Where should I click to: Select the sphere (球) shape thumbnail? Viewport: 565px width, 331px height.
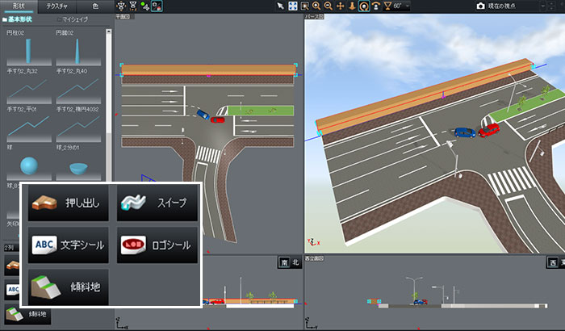click(30, 165)
